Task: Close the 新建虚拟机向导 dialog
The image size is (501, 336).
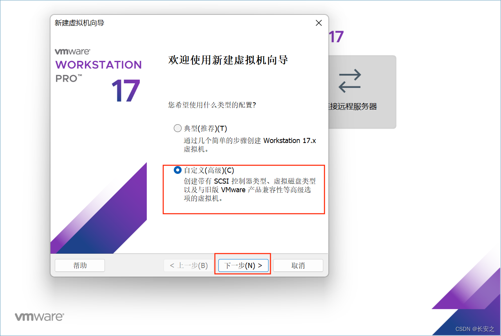Action: pyautogui.click(x=319, y=23)
